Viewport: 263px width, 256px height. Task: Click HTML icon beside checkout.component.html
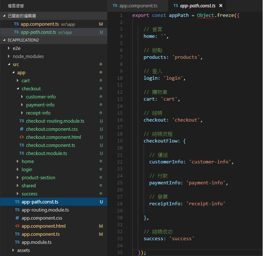[22, 137]
